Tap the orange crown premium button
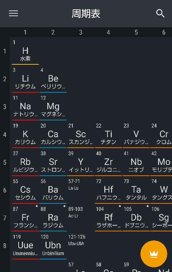The width and height of the screenshot is (172, 272). pos(154,254)
